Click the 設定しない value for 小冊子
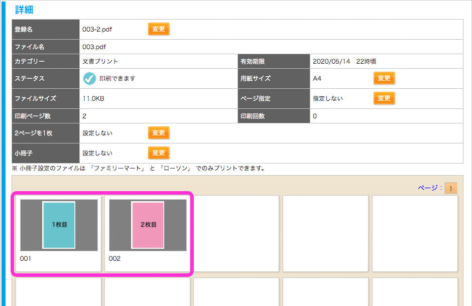 click(97, 154)
